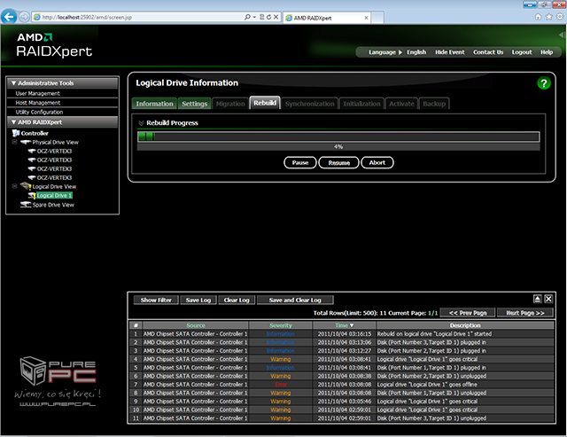
Task: Collapse the Logical Drive View node
Action: (x=15, y=186)
